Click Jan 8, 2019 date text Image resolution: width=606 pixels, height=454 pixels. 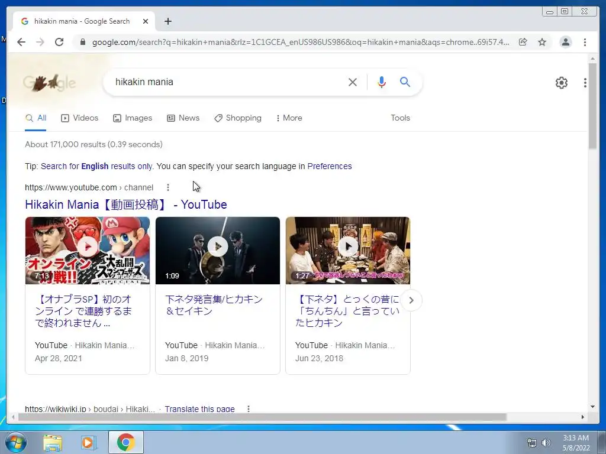pyautogui.click(x=186, y=358)
